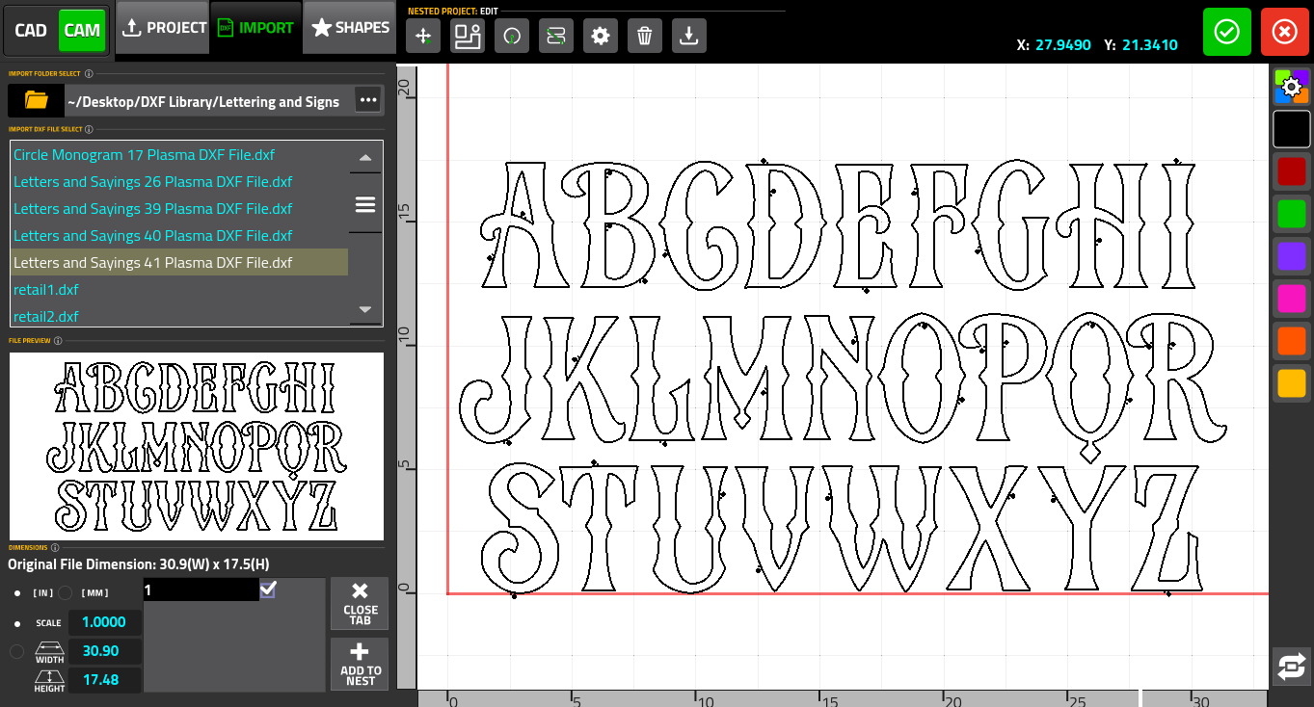Select the Scale radio button
Image resolution: width=1314 pixels, height=707 pixels.
(17, 623)
